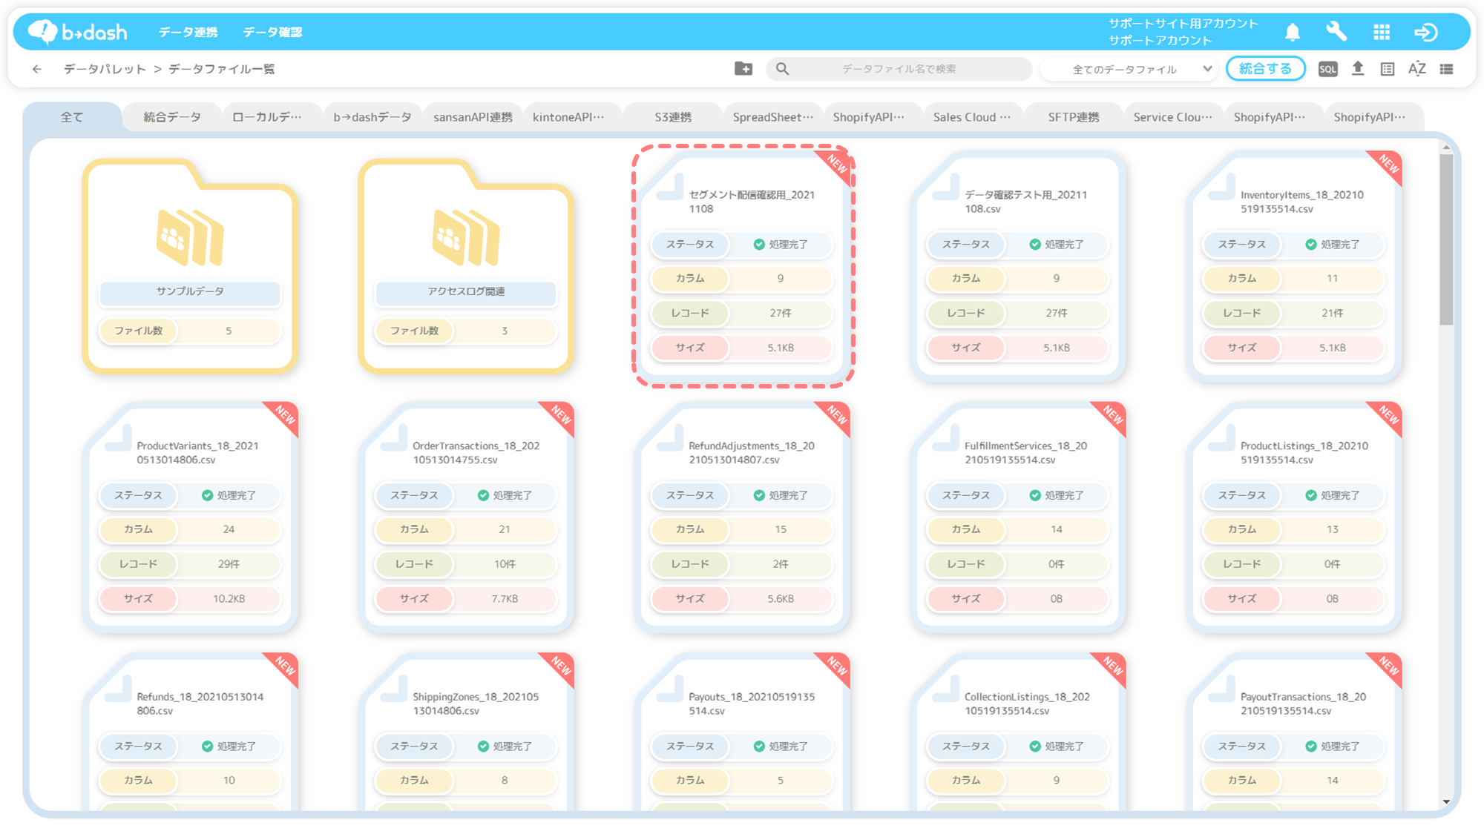This screenshot has height=834, width=1484.
Task: Click the 7.7KB size value
Action: [x=505, y=598]
